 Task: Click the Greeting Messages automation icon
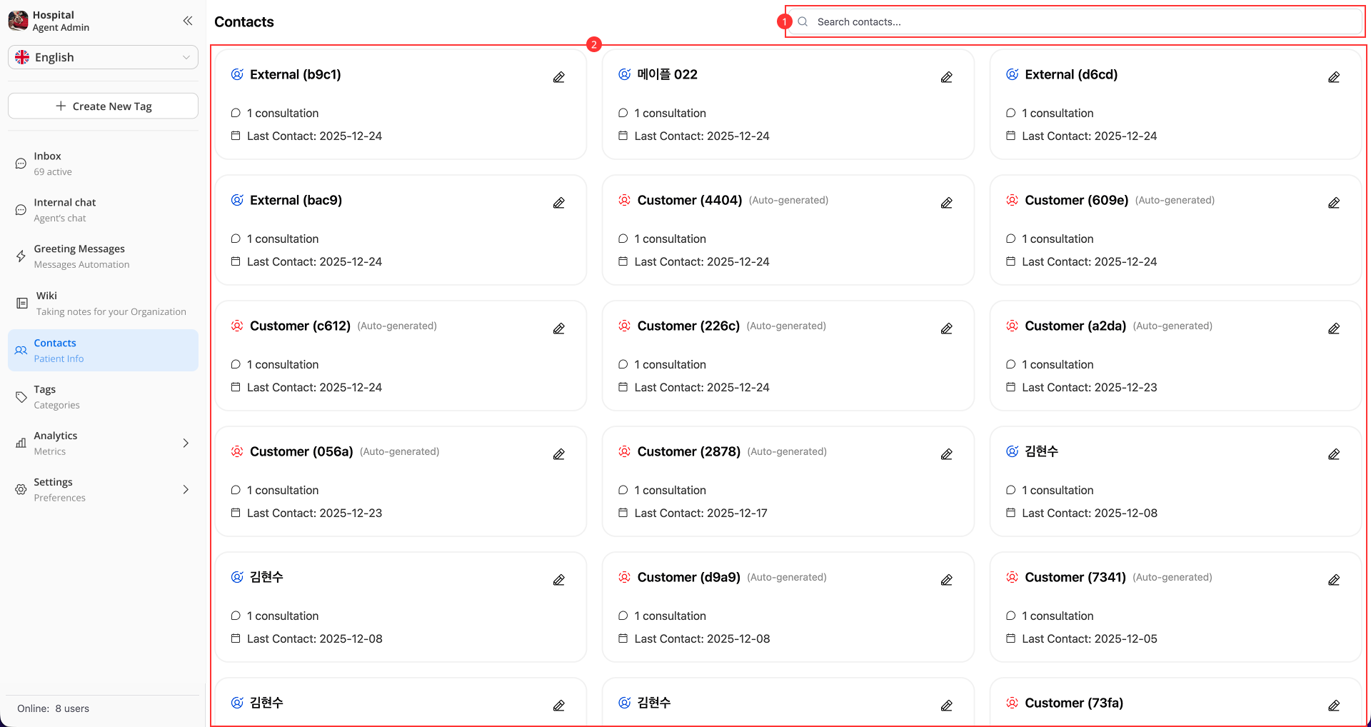[21, 256]
